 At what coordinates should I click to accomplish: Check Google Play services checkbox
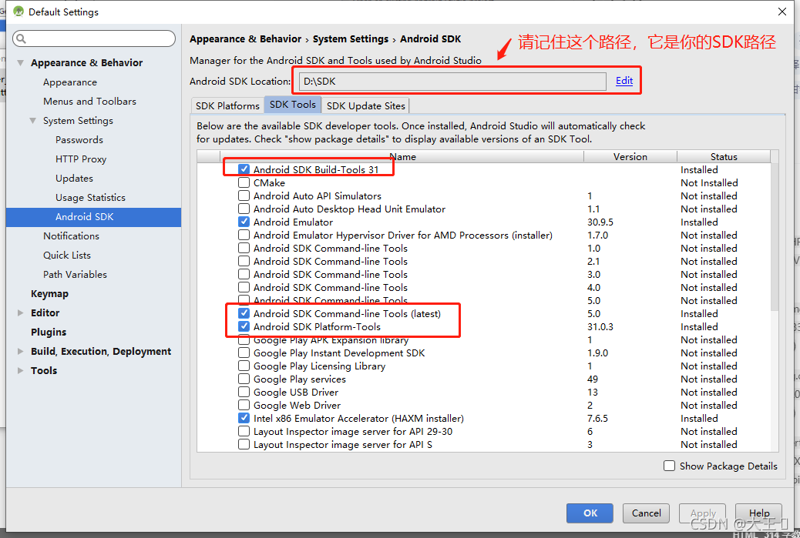point(244,379)
